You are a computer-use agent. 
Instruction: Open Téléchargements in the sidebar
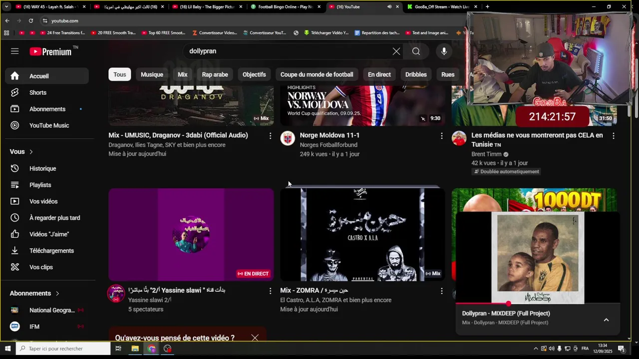(x=47, y=251)
